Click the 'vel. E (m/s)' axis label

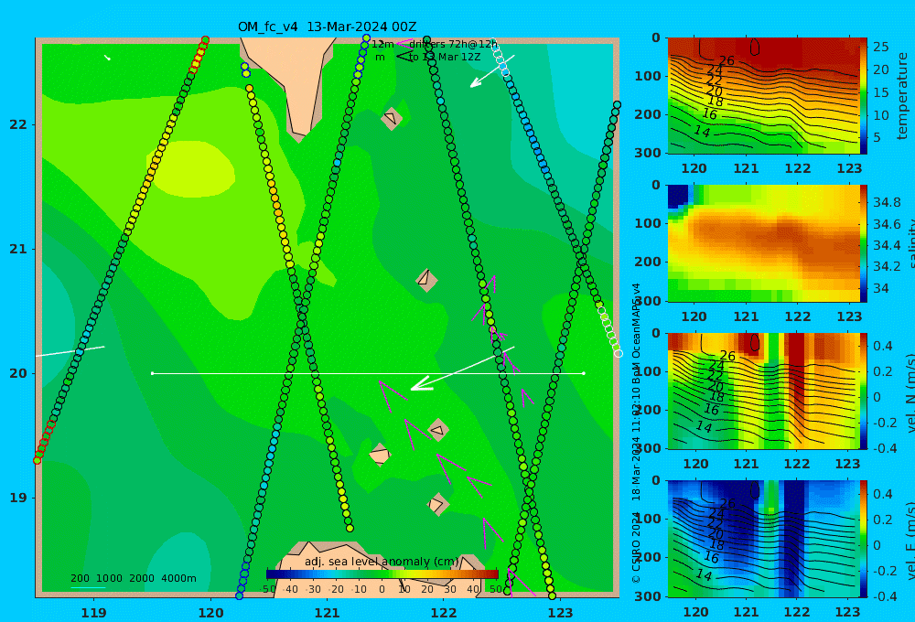(x=910, y=540)
